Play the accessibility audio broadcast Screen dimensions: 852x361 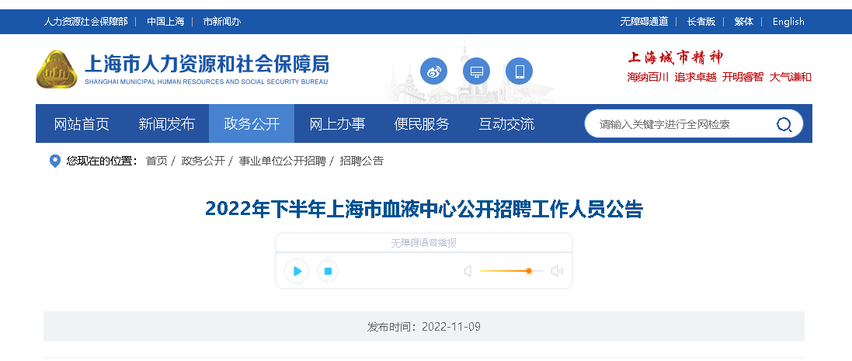[x=297, y=271]
